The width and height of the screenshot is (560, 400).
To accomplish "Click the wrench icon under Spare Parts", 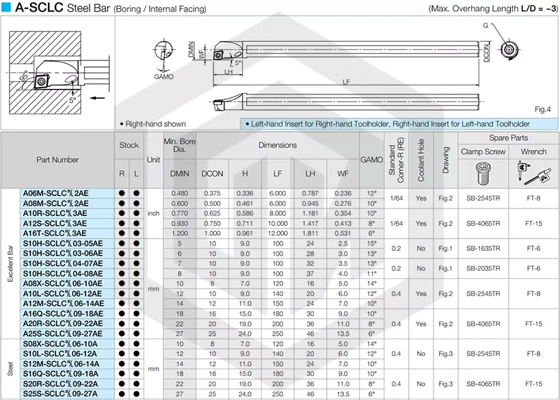I will [533, 173].
